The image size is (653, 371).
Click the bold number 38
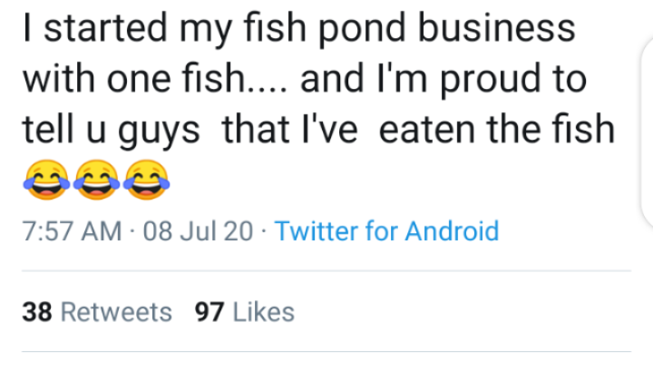[37, 312]
